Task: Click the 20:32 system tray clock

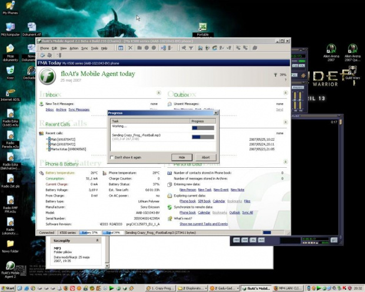Action: coord(358,288)
